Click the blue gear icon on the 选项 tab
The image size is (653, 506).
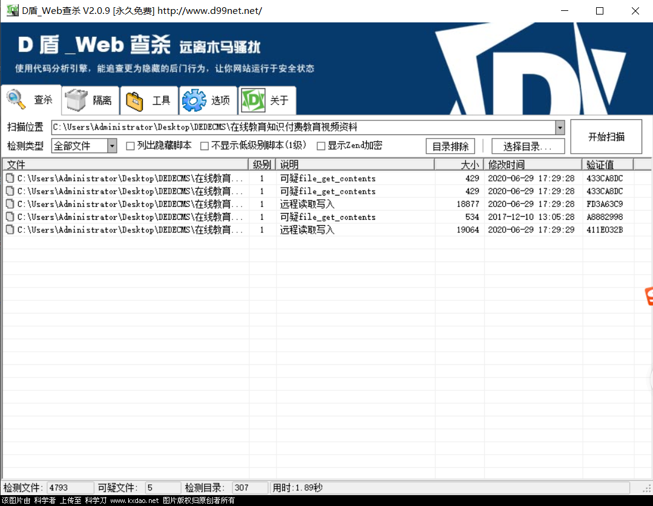194,100
